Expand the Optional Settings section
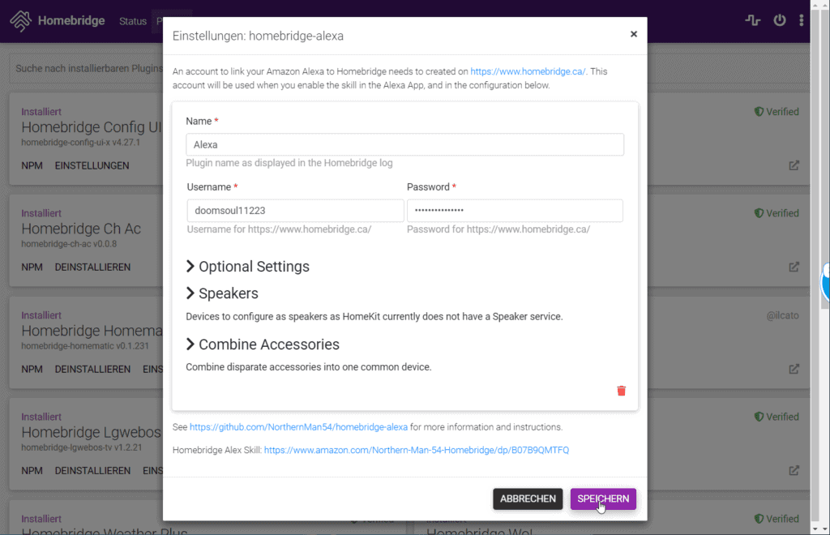Viewport: 830px width, 535px height. click(248, 267)
